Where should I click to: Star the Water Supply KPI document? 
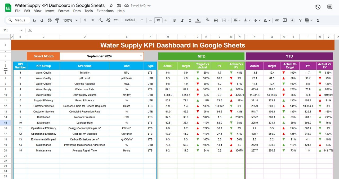111,5
